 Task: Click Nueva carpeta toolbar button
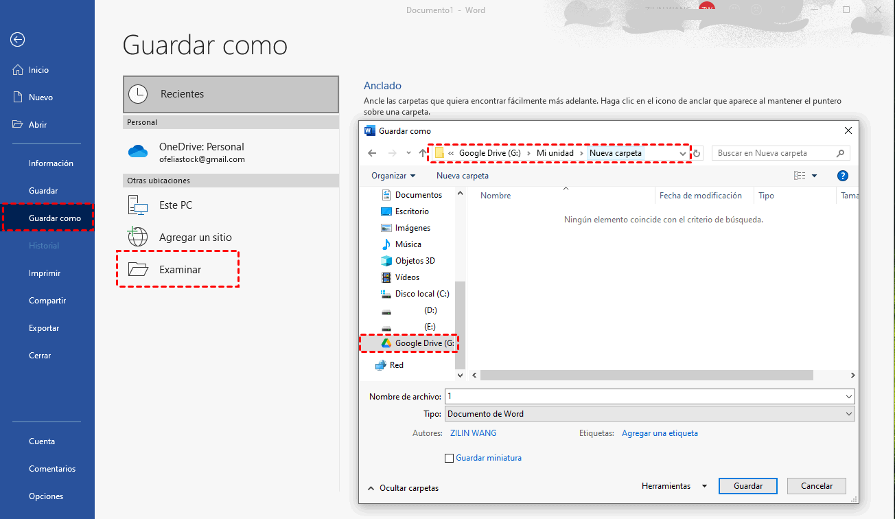463,176
